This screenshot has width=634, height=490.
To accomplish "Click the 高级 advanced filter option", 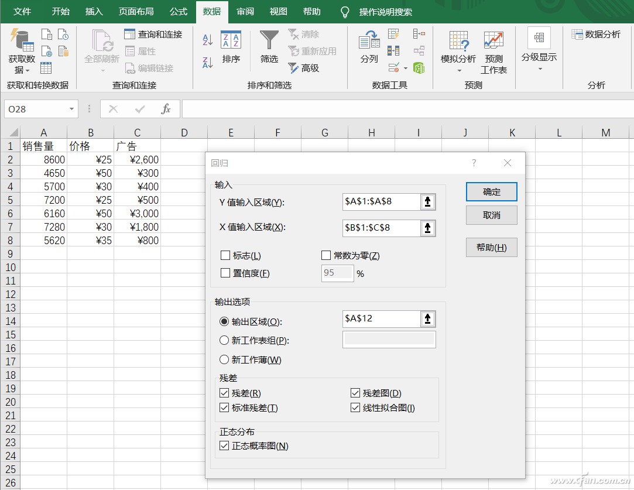I will (304, 68).
